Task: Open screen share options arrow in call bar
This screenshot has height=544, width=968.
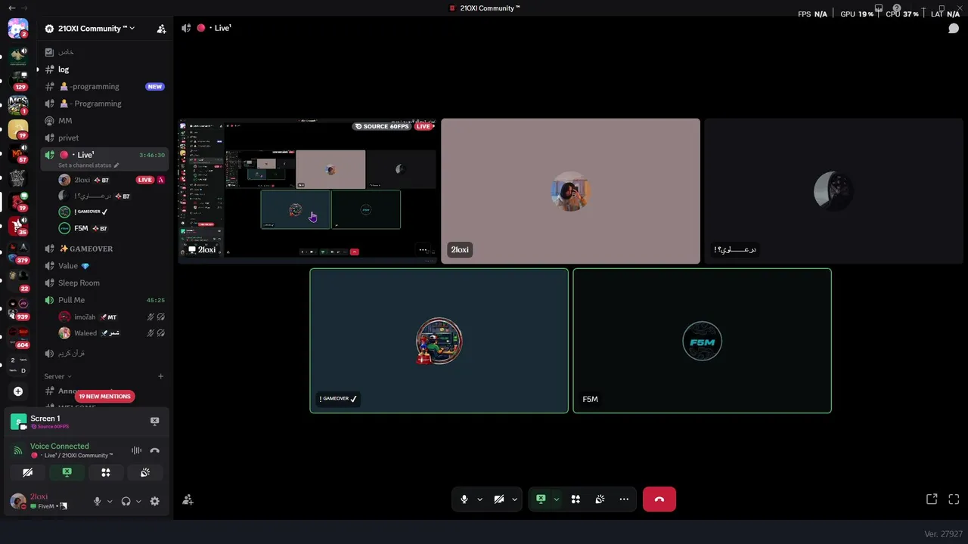Action: point(556,499)
